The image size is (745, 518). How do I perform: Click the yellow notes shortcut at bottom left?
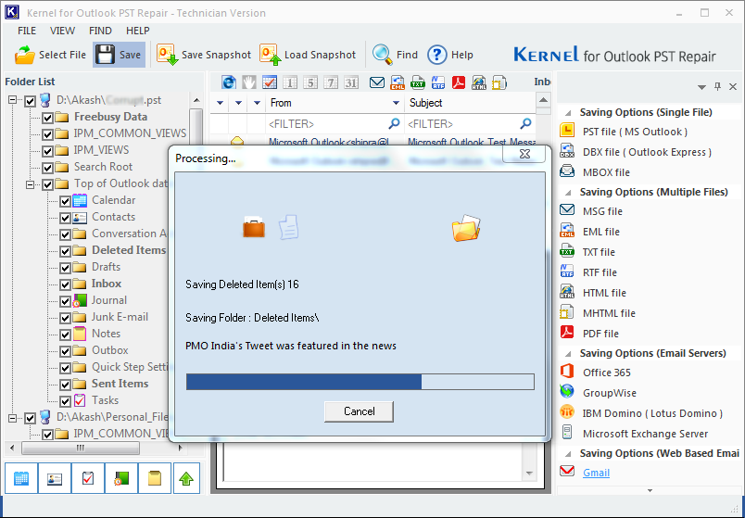click(x=155, y=478)
